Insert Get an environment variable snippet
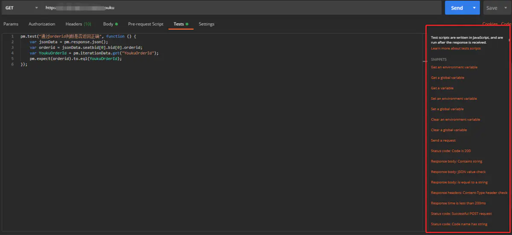512x235 pixels. coord(454,67)
